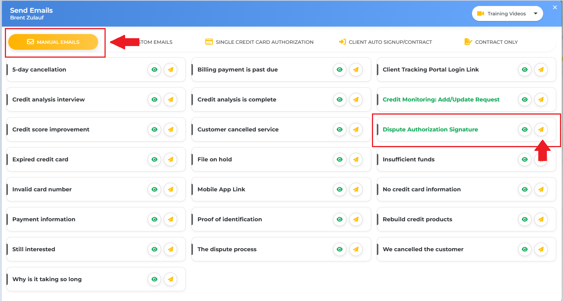Close the Send Emails dialog
Viewport: 563px width, 301px height.
click(x=555, y=7)
